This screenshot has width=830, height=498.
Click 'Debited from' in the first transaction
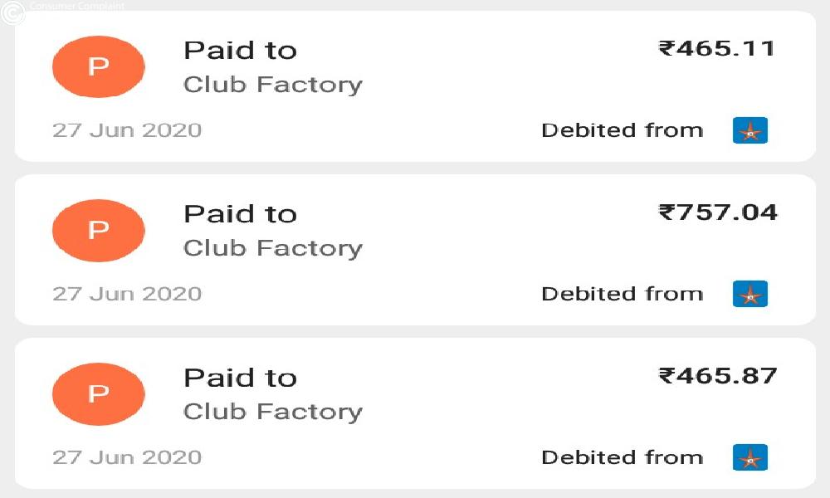(622, 130)
